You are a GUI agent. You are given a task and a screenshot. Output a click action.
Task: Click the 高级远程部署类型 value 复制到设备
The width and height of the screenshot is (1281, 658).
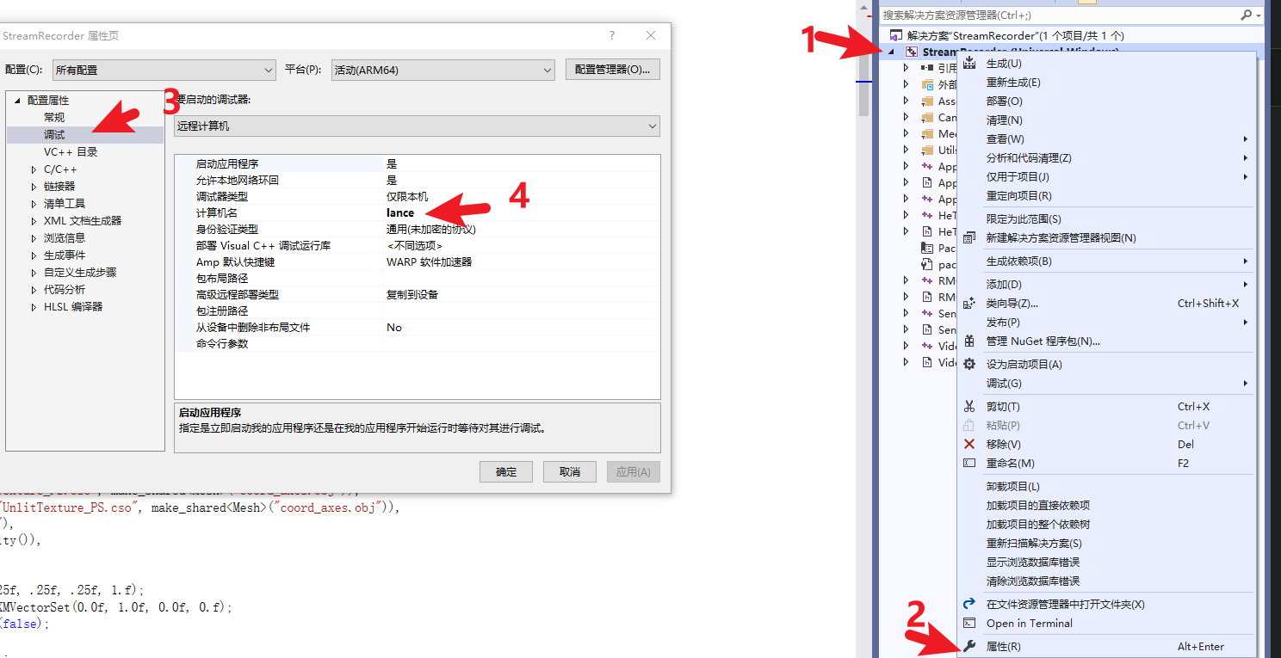point(412,294)
